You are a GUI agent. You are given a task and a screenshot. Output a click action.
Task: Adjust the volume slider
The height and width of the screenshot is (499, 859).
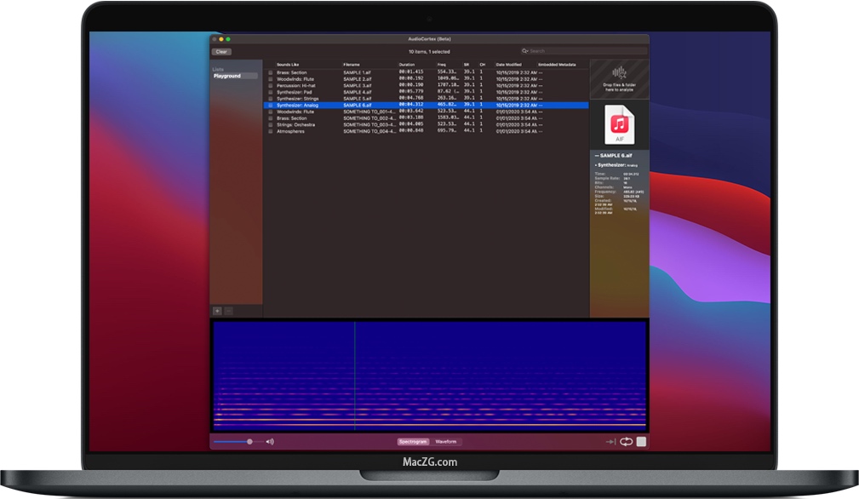[249, 441]
